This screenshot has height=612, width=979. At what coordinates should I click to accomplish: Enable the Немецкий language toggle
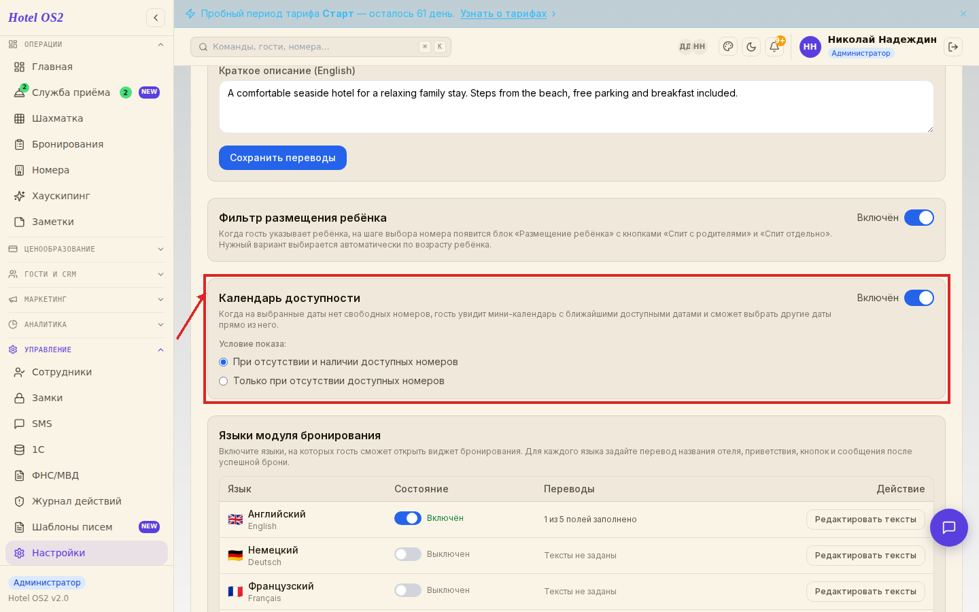click(x=408, y=554)
